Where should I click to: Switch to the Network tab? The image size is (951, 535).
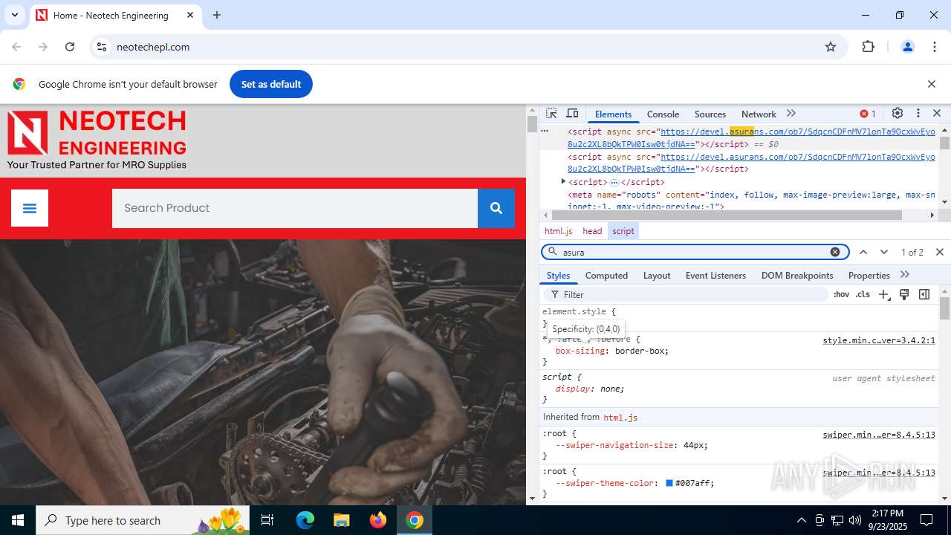point(759,114)
